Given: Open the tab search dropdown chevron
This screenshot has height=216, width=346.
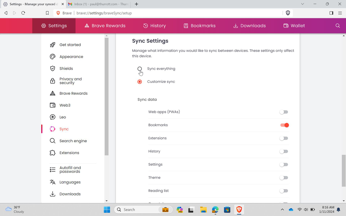Looking at the screenshot, I should coord(302,4).
